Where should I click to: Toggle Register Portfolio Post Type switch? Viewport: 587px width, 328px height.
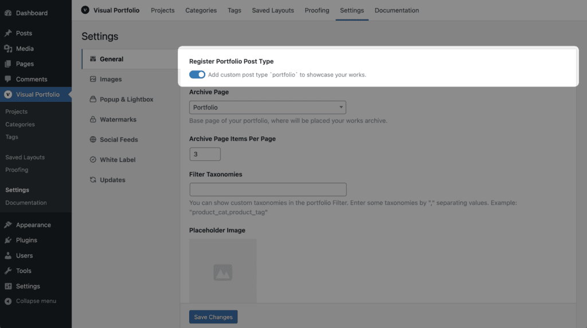(x=197, y=74)
